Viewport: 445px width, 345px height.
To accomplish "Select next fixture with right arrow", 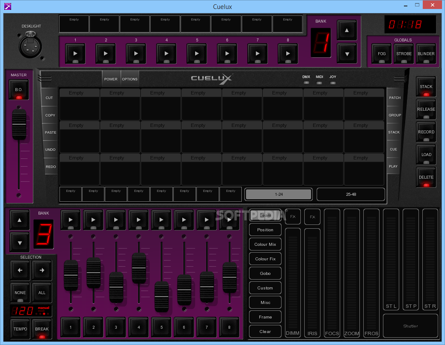I will pos(42,270).
